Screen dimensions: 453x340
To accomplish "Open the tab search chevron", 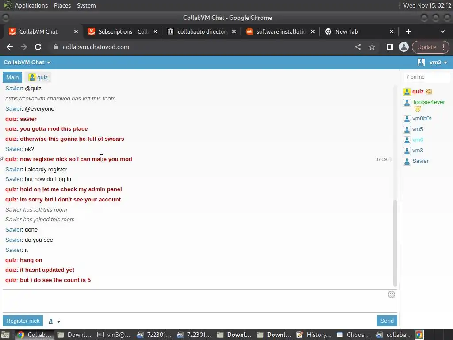I will [x=442, y=31].
